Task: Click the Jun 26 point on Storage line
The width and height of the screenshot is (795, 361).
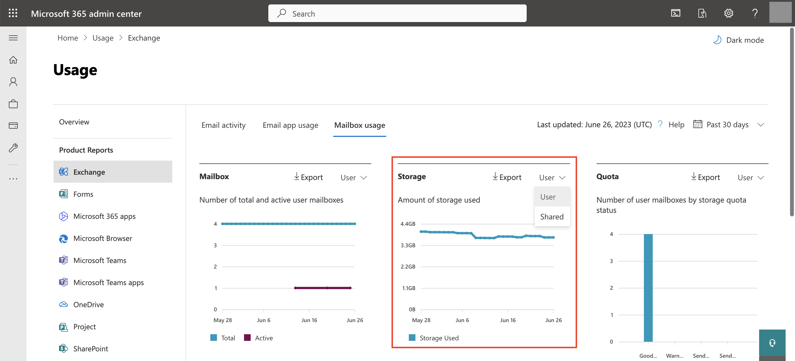Action: click(554, 237)
